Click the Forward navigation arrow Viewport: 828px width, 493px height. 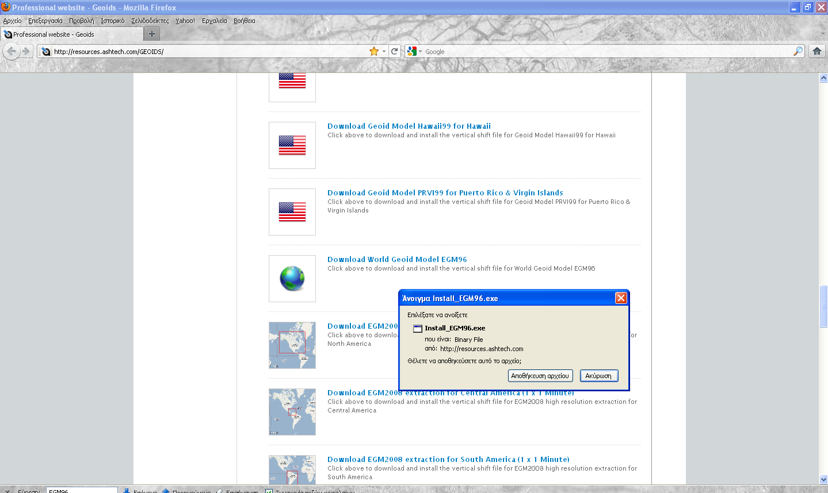(26, 51)
